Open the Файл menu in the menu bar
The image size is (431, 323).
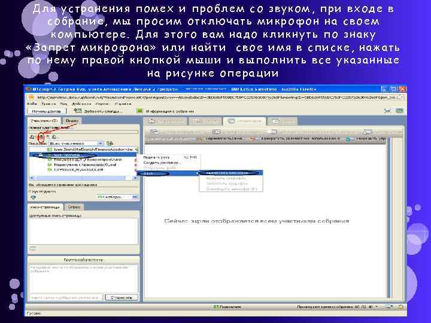pyautogui.click(x=32, y=104)
